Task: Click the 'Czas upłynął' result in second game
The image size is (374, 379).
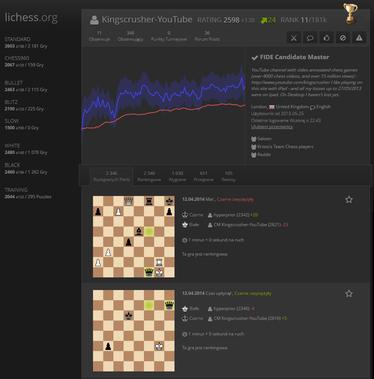Action: tap(218, 293)
